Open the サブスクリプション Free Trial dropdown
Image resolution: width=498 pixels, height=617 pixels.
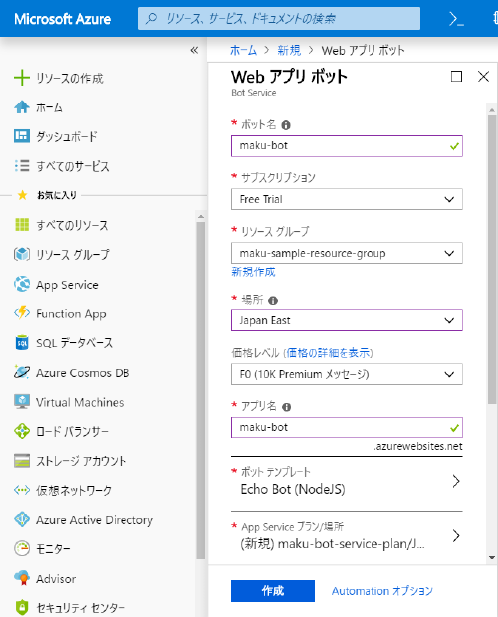[x=347, y=199]
